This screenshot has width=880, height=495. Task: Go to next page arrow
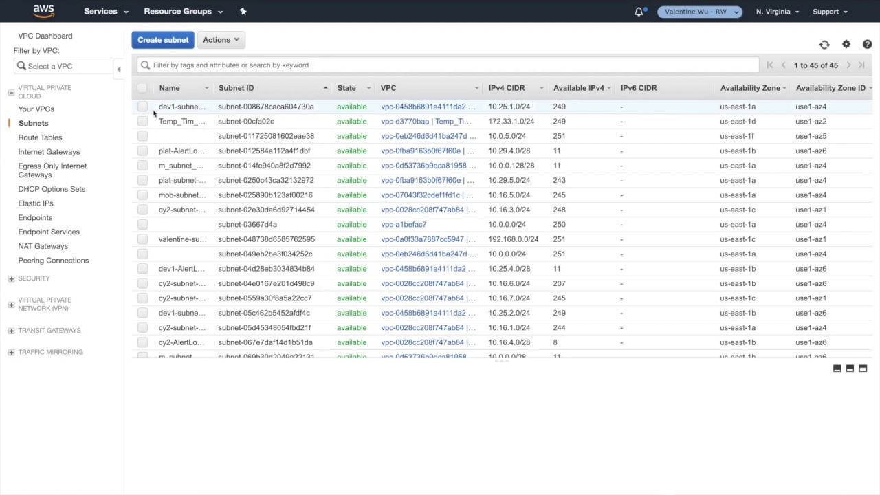pos(848,65)
